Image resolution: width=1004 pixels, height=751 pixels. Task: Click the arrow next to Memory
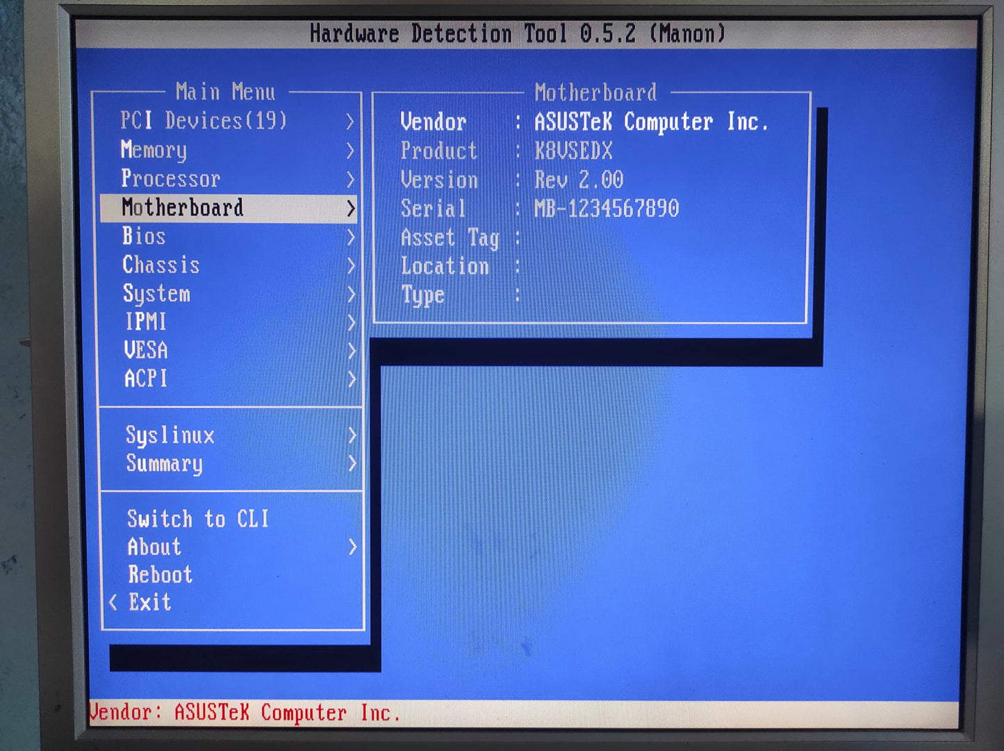(x=350, y=151)
